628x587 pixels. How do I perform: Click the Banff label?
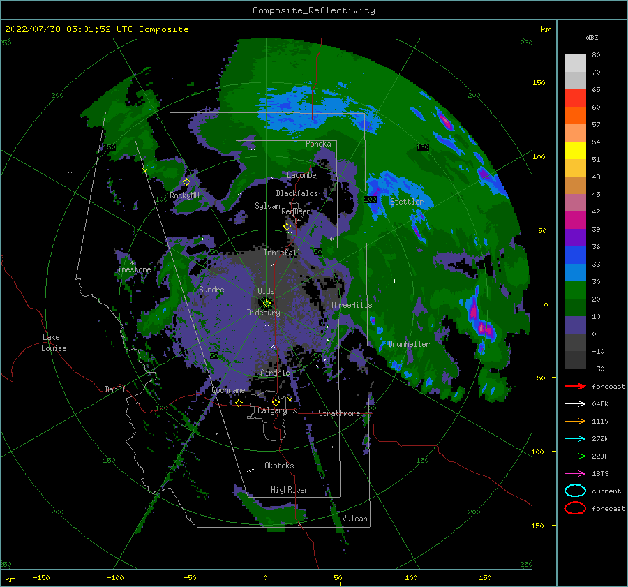tap(115, 389)
